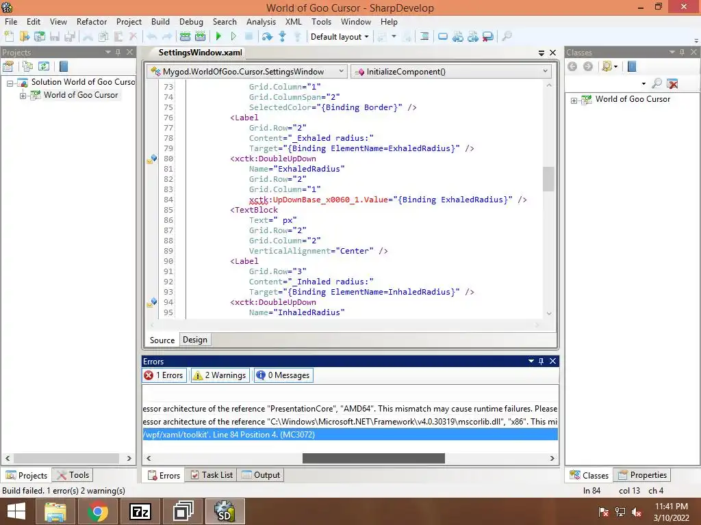Click the New File toolbar icon

click(x=9, y=37)
